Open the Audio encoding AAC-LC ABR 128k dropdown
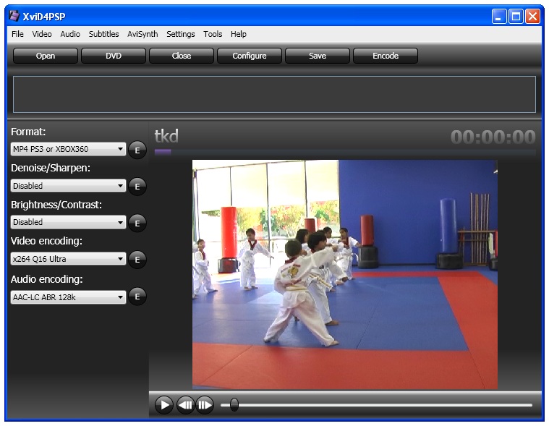The image size is (549, 426). point(68,297)
